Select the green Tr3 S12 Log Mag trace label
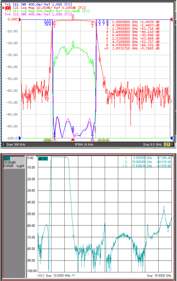This screenshot has height=281, width=177. tap(47, 11)
